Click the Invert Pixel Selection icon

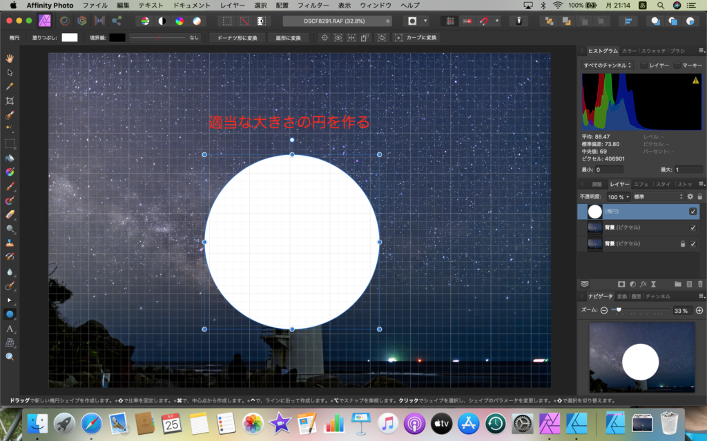click(261, 21)
